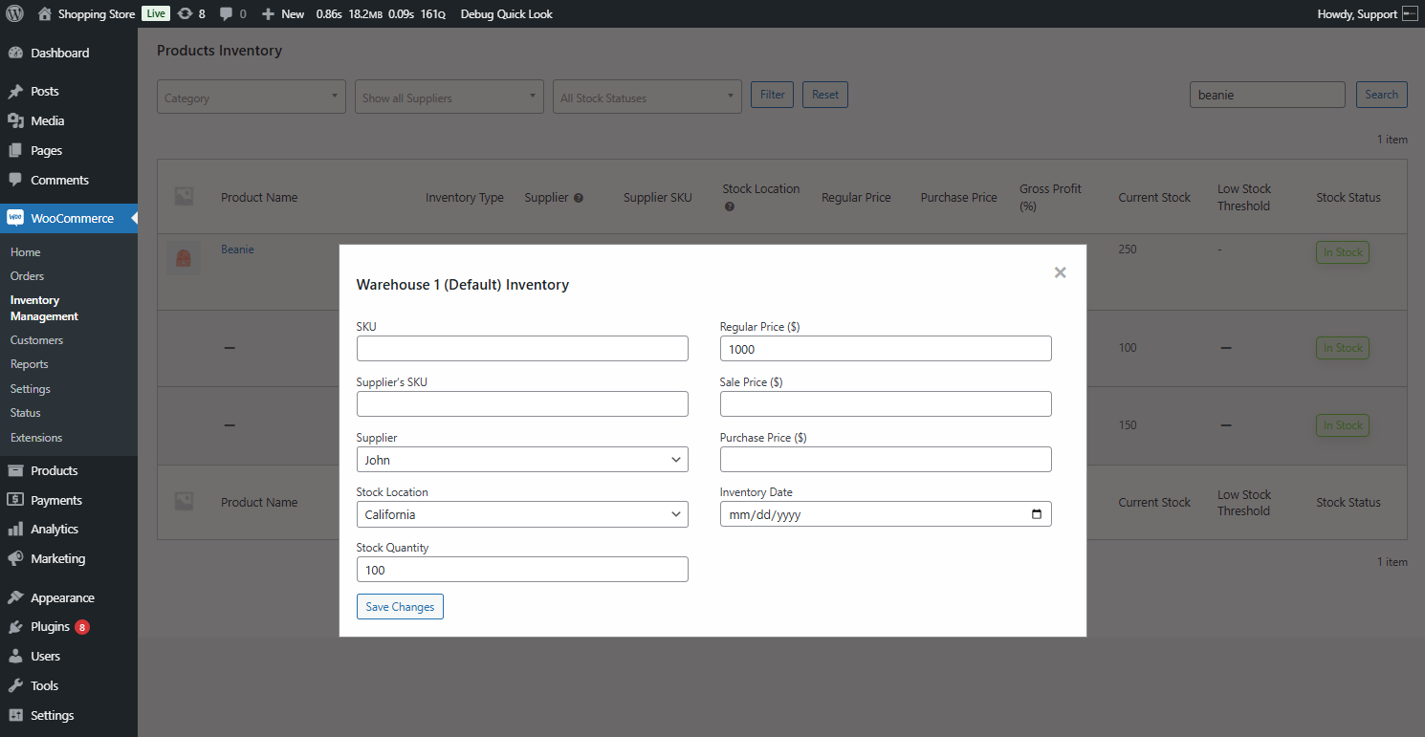Click the Appearance paintbrush icon
This screenshot has width=1425, height=737.
15,597
